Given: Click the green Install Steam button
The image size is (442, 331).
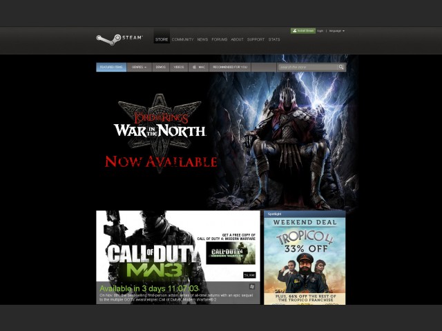Looking at the screenshot, I should click(303, 30).
